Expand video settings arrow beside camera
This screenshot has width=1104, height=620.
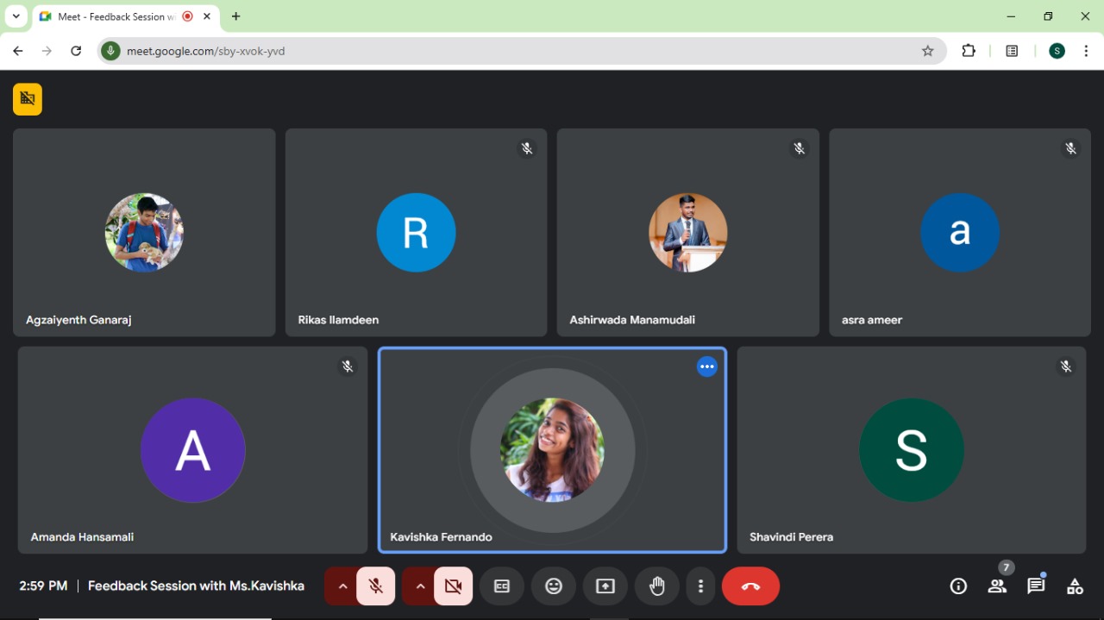coord(420,586)
